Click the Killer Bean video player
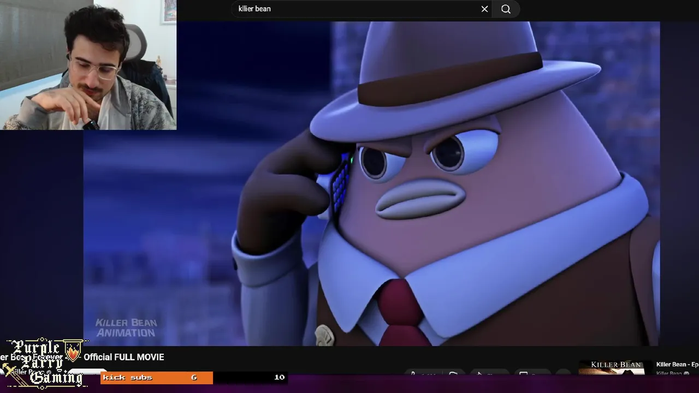The width and height of the screenshot is (699, 393). tap(371, 183)
